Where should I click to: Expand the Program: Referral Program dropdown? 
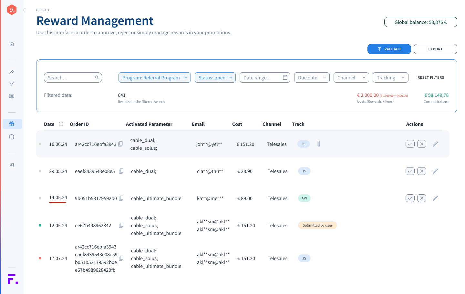click(x=154, y=77)
